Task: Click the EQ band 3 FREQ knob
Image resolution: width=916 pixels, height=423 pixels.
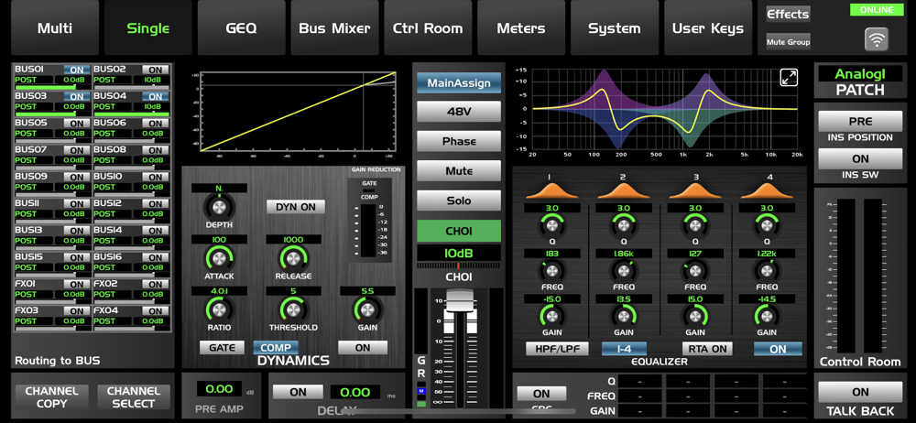Action: 695,270
